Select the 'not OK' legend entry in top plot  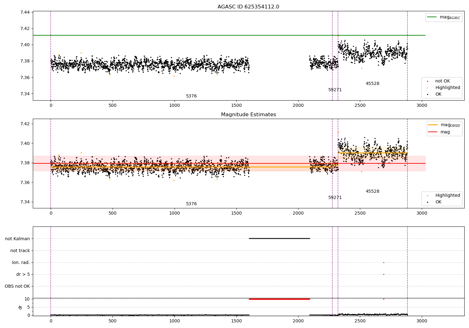(442, 81)
